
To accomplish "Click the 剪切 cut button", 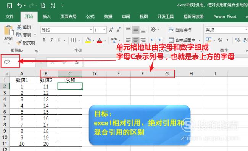I will coord(24,27).
